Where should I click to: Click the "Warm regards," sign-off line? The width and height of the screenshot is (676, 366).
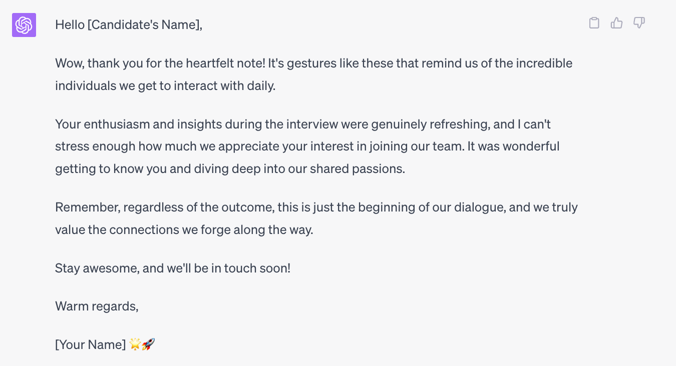[x=97, y=306]
